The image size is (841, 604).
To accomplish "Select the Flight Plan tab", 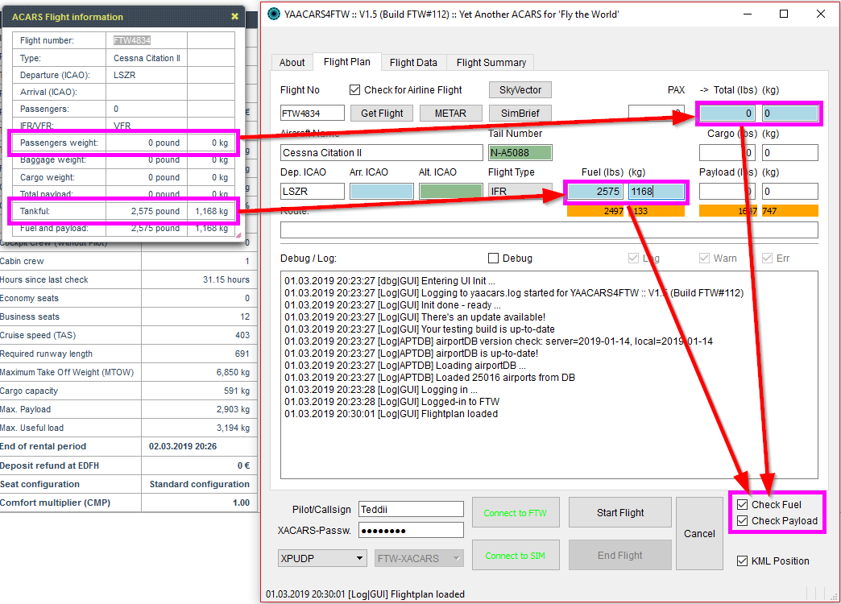I will pyautogui.click(x=346, y=62).
